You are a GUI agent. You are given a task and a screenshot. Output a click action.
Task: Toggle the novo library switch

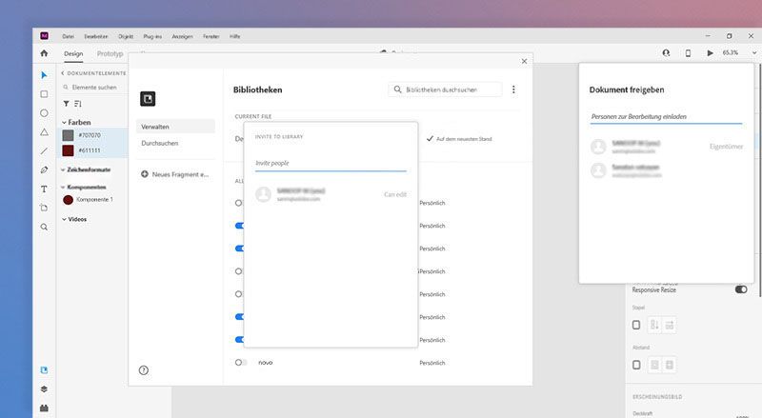tap(241, 363)
